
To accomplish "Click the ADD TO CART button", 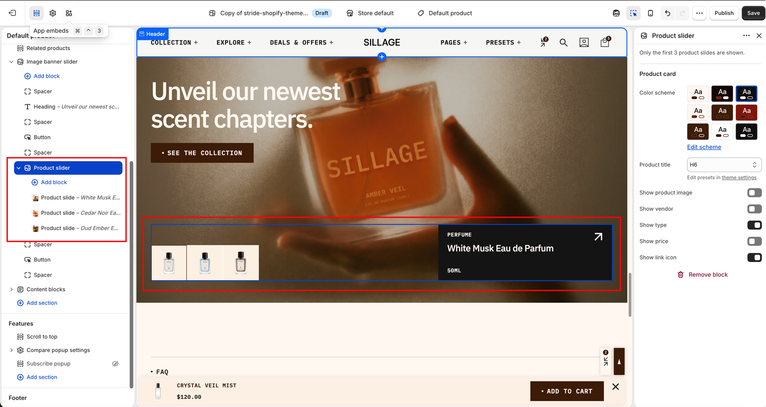I will click(567, 391).
